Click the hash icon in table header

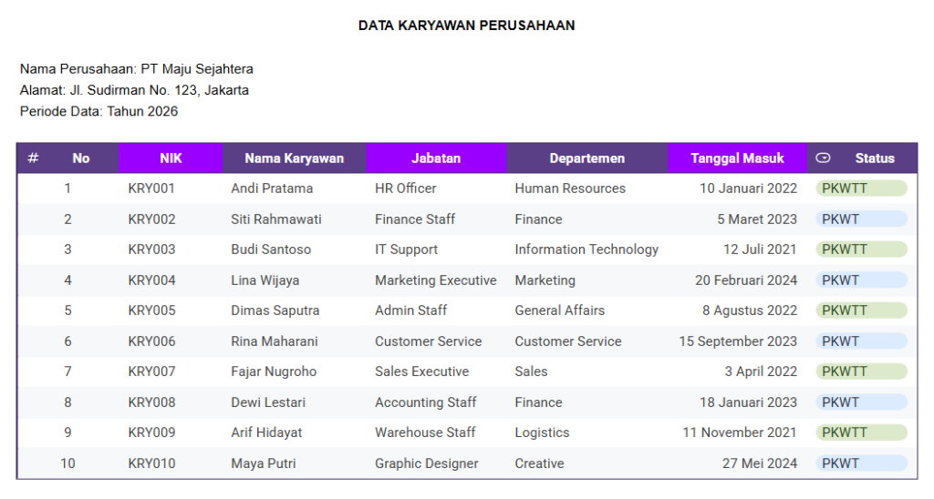tap(33, 158)
